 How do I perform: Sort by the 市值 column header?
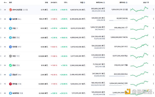pos(82,3)
